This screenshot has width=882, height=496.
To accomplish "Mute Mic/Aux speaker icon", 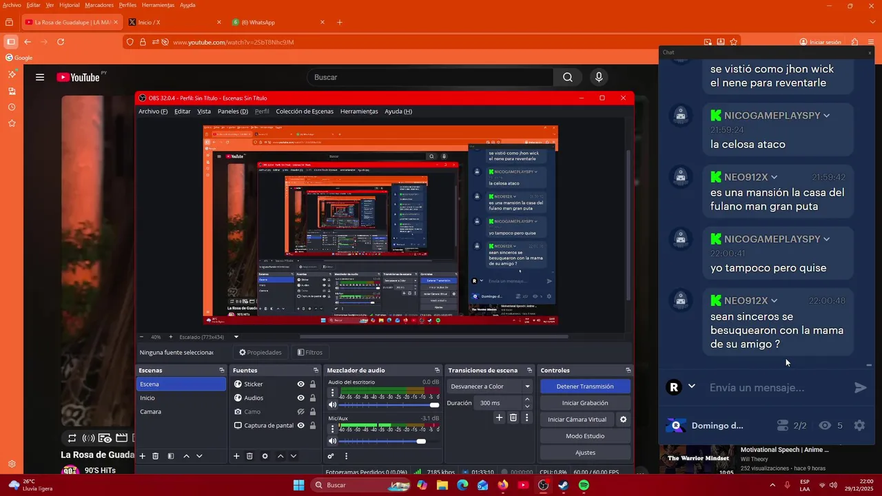I will click(333, 441).
